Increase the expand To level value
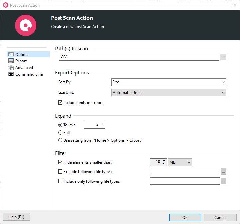Viewport: 240px width, 224px height. 102,123
